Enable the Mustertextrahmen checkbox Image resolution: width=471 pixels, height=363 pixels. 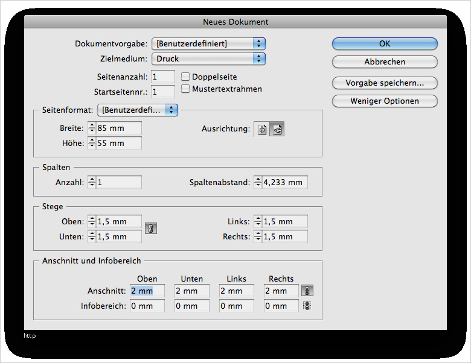(x=186, y=89)
